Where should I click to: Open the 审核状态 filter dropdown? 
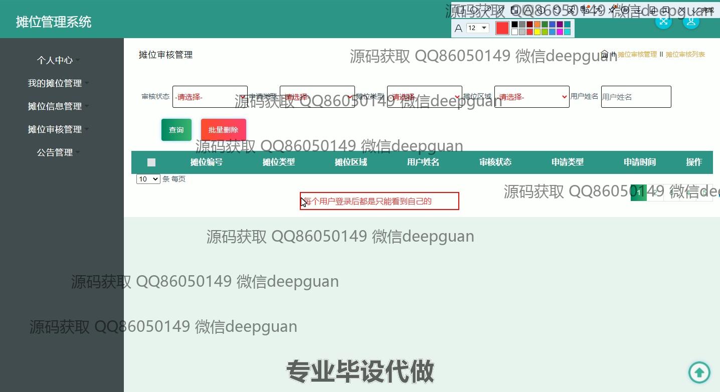point(210,97)
